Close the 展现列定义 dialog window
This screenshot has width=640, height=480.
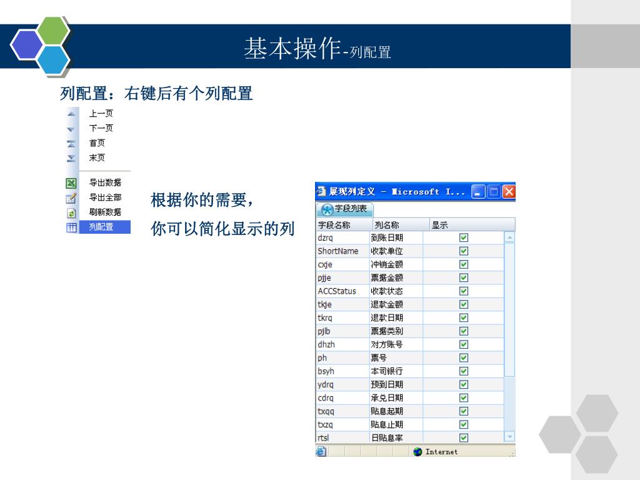[509, 191]
